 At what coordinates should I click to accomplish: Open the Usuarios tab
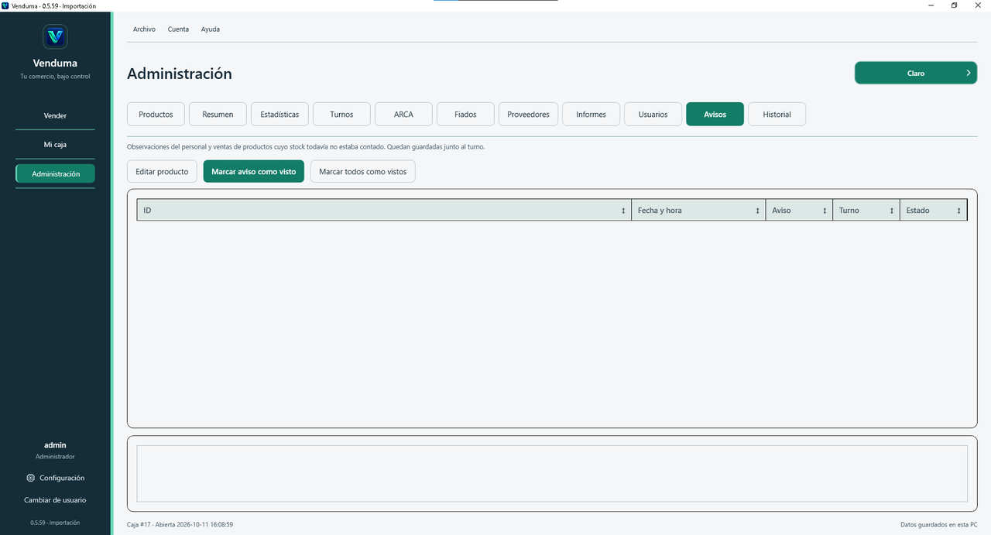click(653, 114)
